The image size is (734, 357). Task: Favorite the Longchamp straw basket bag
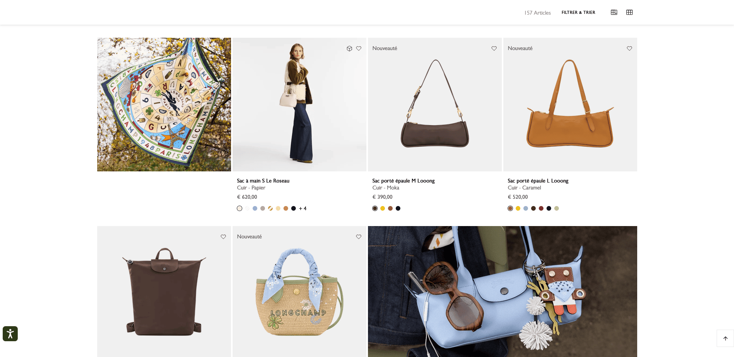[359, 237]
